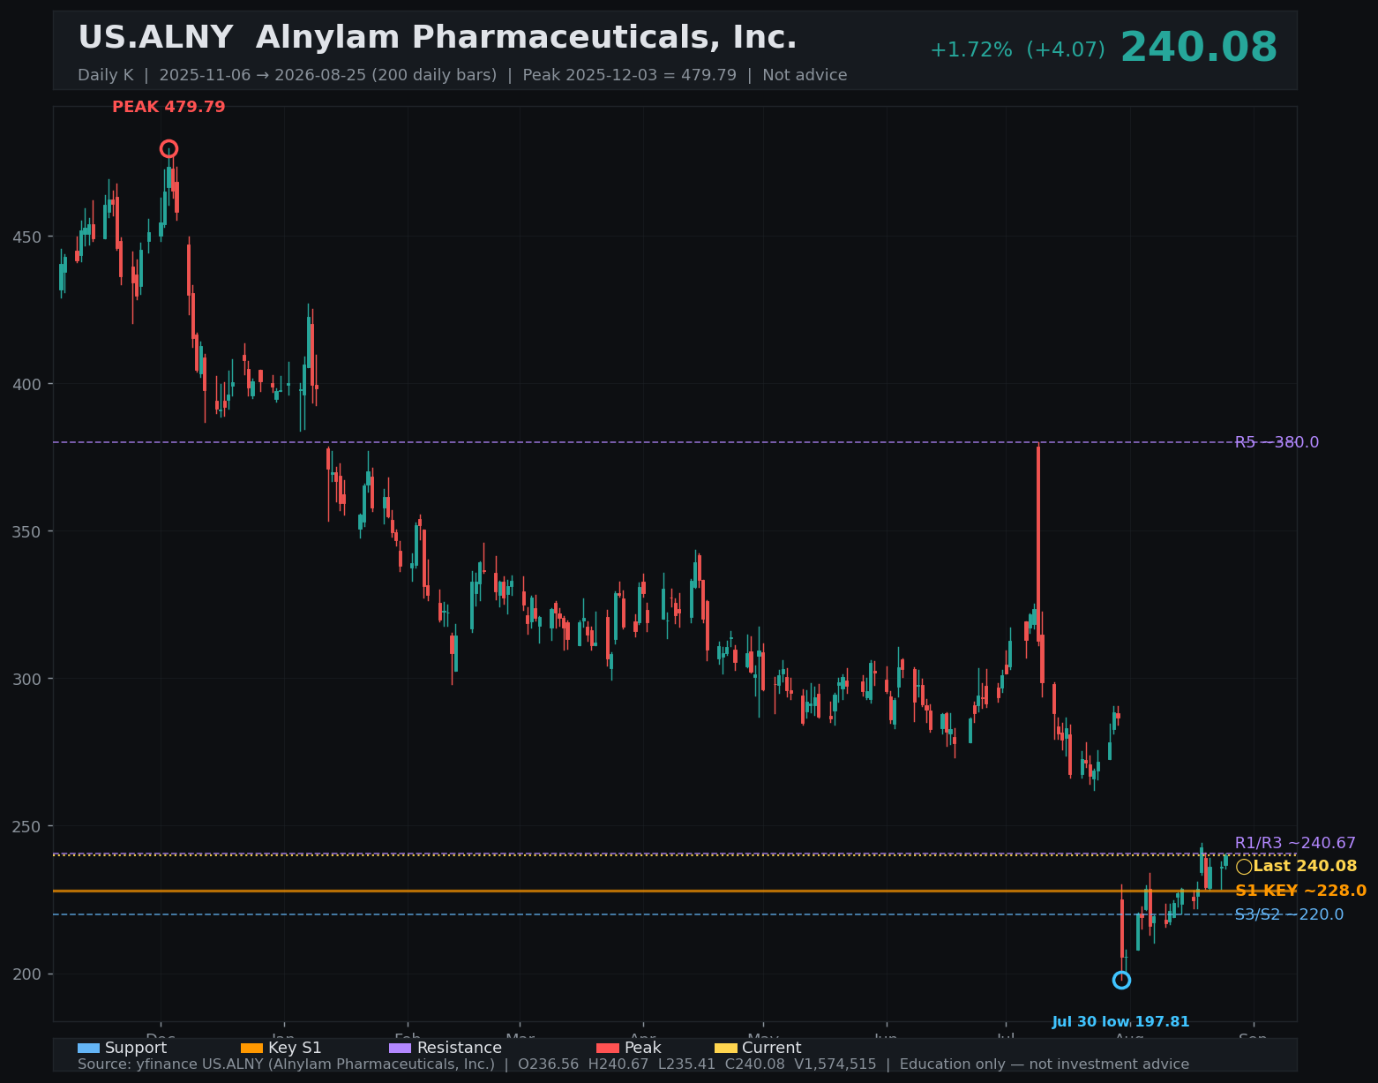The image size is (1378, 1083).
Task: Click the 'R1/R3 ~240.67' label
Action: [x=1295, y=843]
